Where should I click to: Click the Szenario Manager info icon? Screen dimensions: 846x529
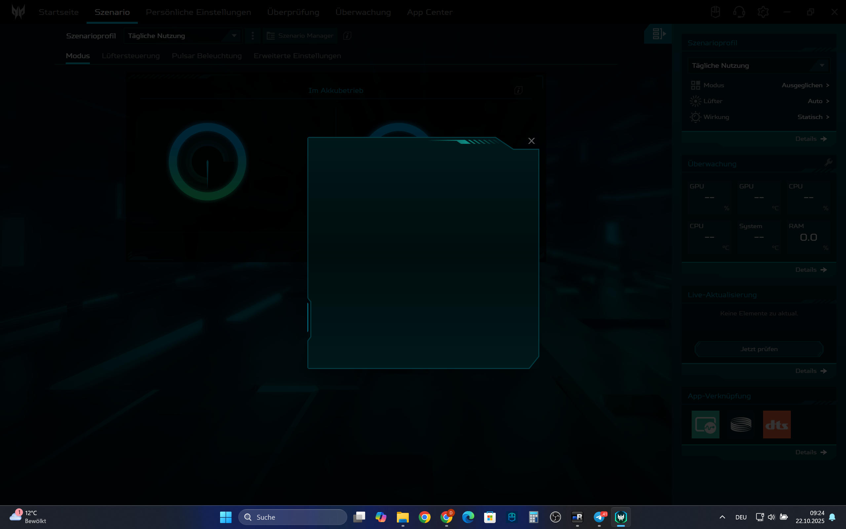tap(347, 36)
